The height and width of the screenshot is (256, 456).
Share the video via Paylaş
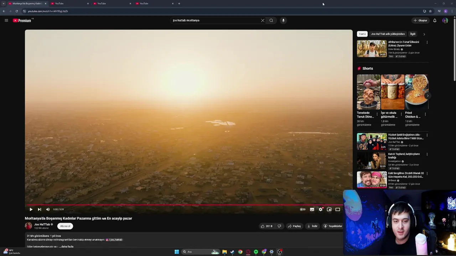click(294, 226)
